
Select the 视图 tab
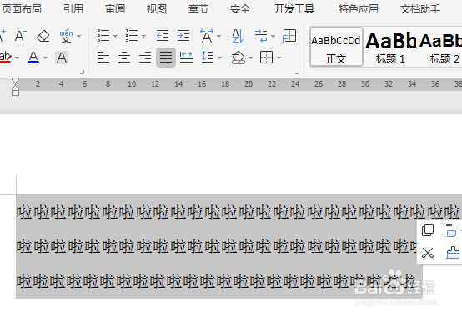[x=157, y=9]
